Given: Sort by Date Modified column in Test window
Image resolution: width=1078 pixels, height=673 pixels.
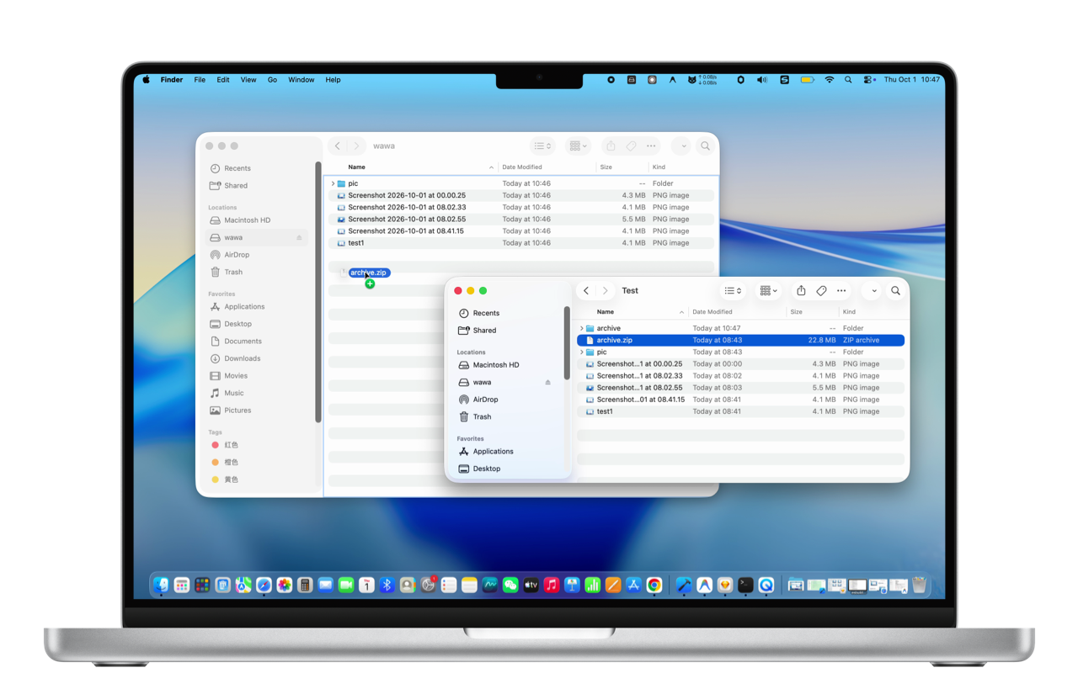Looking at the screenshot, I should tap(712, 312).
